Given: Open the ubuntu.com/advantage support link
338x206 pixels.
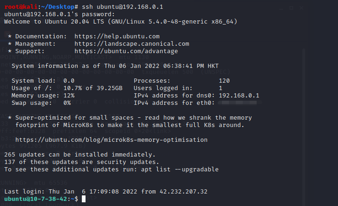Looking at the screenshot, I should [126, 51].
